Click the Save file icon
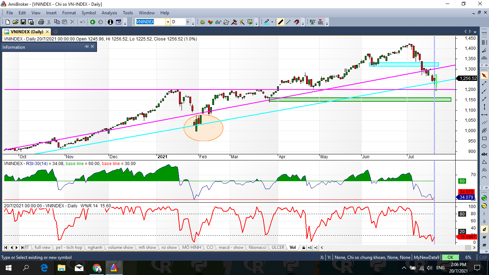 23,22
